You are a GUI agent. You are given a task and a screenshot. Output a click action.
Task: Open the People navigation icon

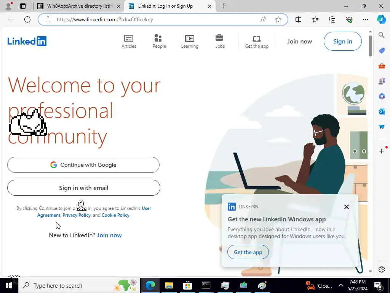point(159,41)
